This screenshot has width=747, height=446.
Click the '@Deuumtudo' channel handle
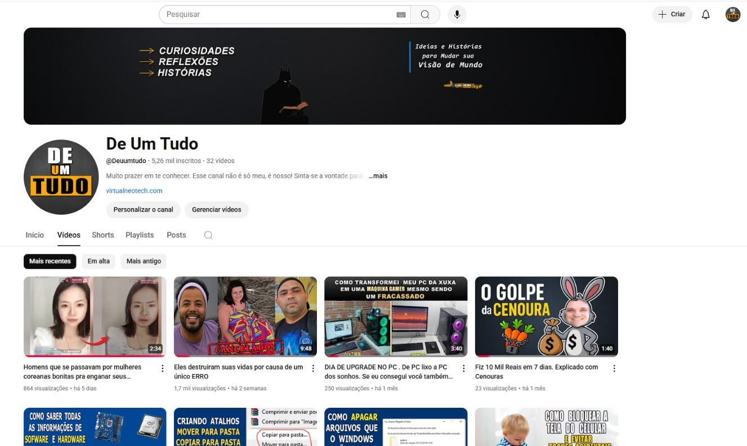click(x=126, y=161)
